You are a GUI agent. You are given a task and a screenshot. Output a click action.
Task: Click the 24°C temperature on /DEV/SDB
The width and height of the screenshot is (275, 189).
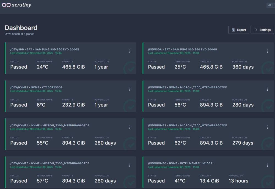tap(42, 67)
